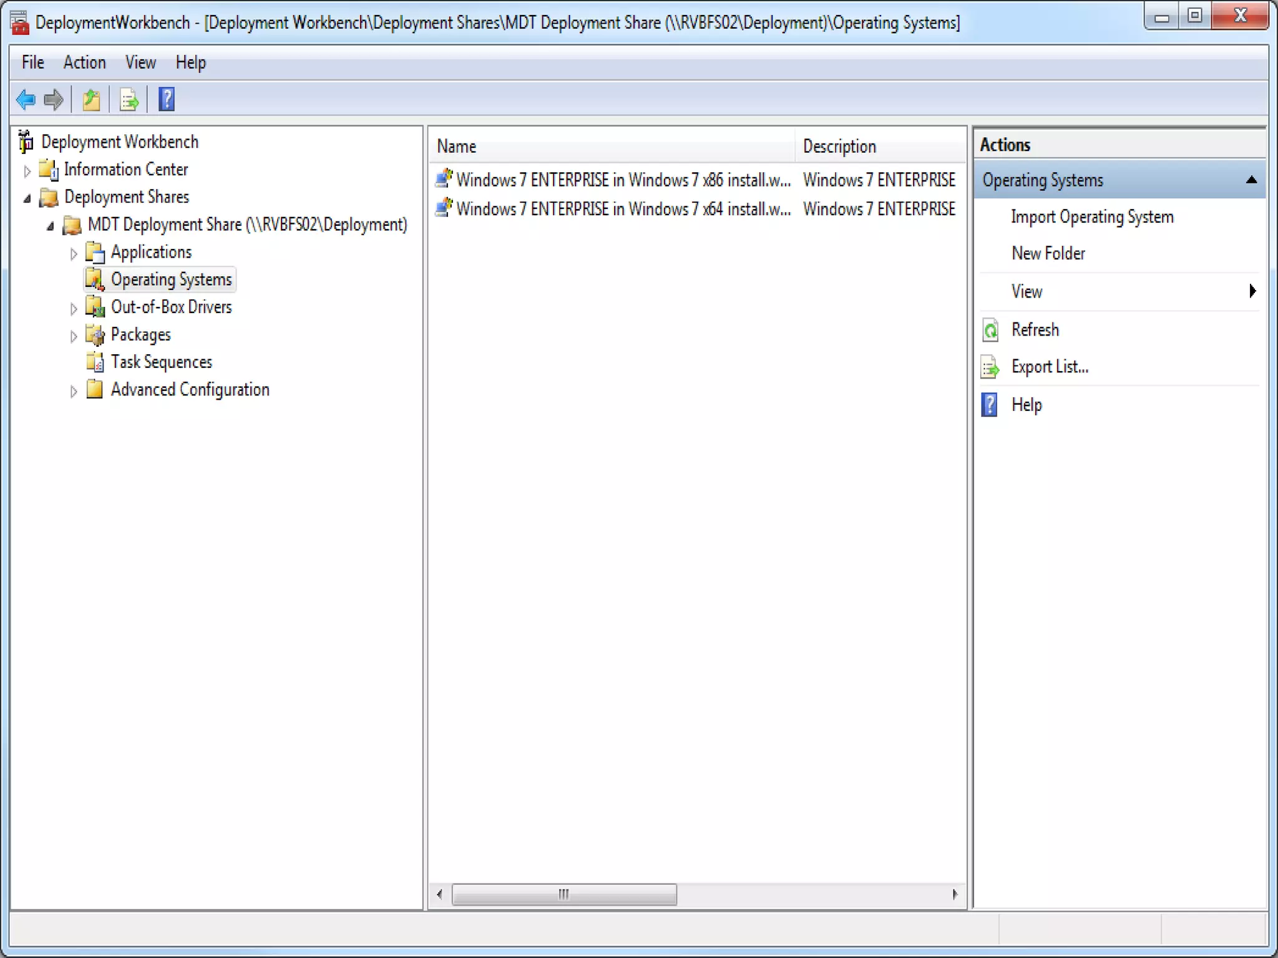Click the Advanced Configuration folder icon
The height and width of the screenshot is (958, 1278).
tap(95, 389)
